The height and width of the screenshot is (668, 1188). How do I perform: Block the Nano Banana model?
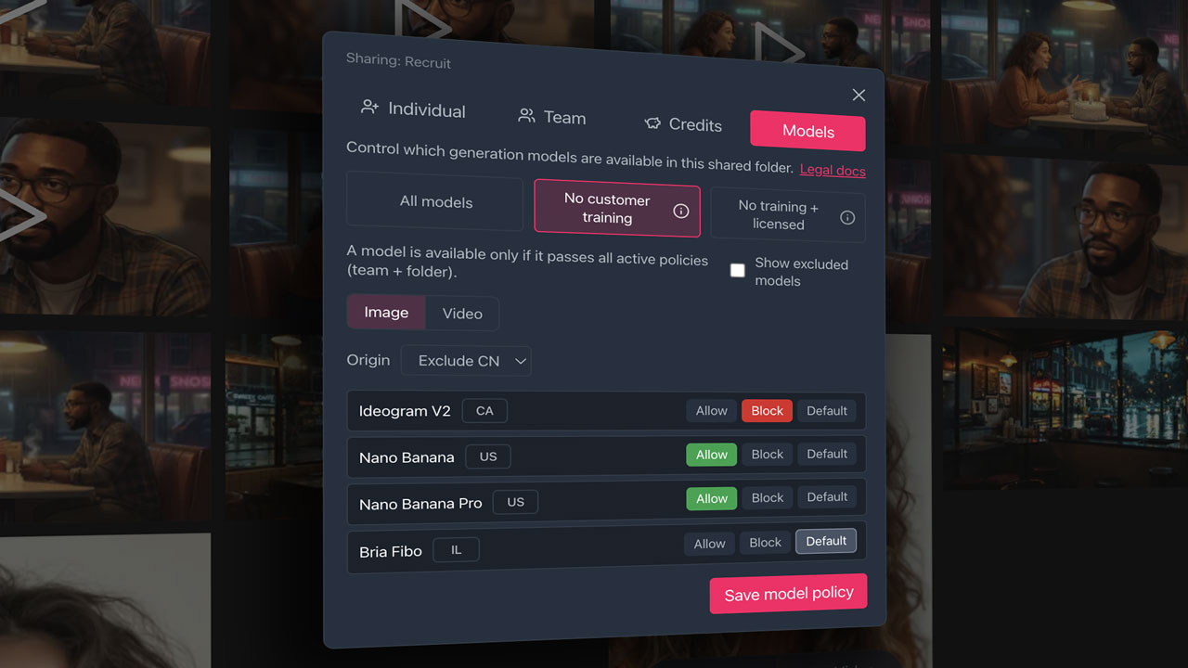(767, 455)
